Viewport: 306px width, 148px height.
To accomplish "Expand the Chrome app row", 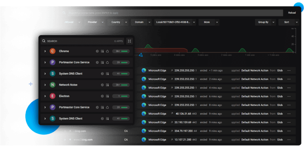I will (45, 51).
